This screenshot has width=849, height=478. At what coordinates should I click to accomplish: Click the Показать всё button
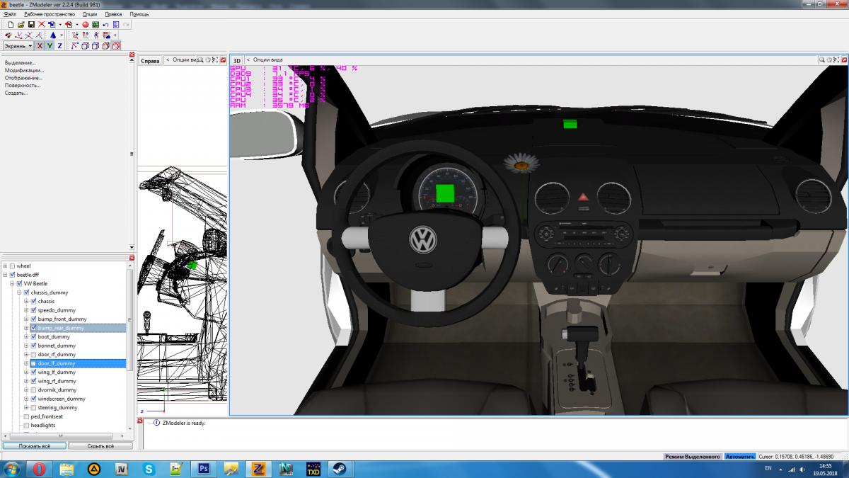34,446
